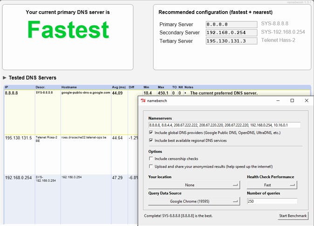Select the Secondary Server 192.168.0.254 field
Image resolution: width=314 pixels, height=226 pixels.
(231, 33)
